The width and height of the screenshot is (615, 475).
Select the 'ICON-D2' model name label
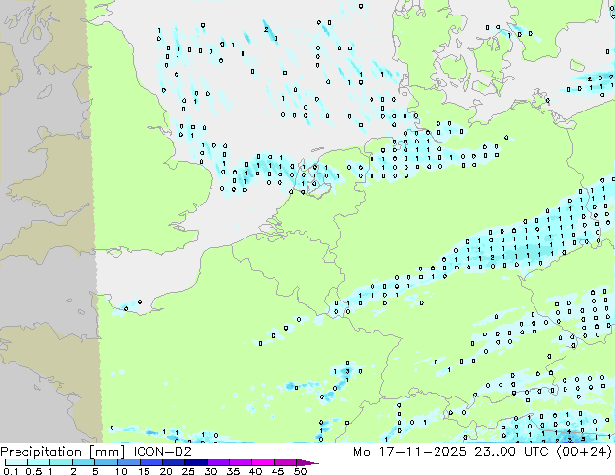(162, 452)
